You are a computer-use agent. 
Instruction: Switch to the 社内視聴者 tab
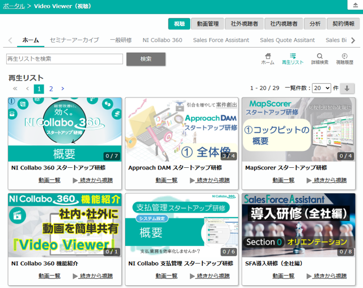point(284,24)
